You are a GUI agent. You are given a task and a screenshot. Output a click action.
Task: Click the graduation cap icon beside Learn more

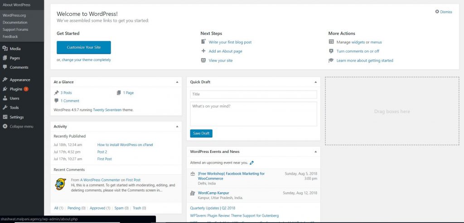331,60
